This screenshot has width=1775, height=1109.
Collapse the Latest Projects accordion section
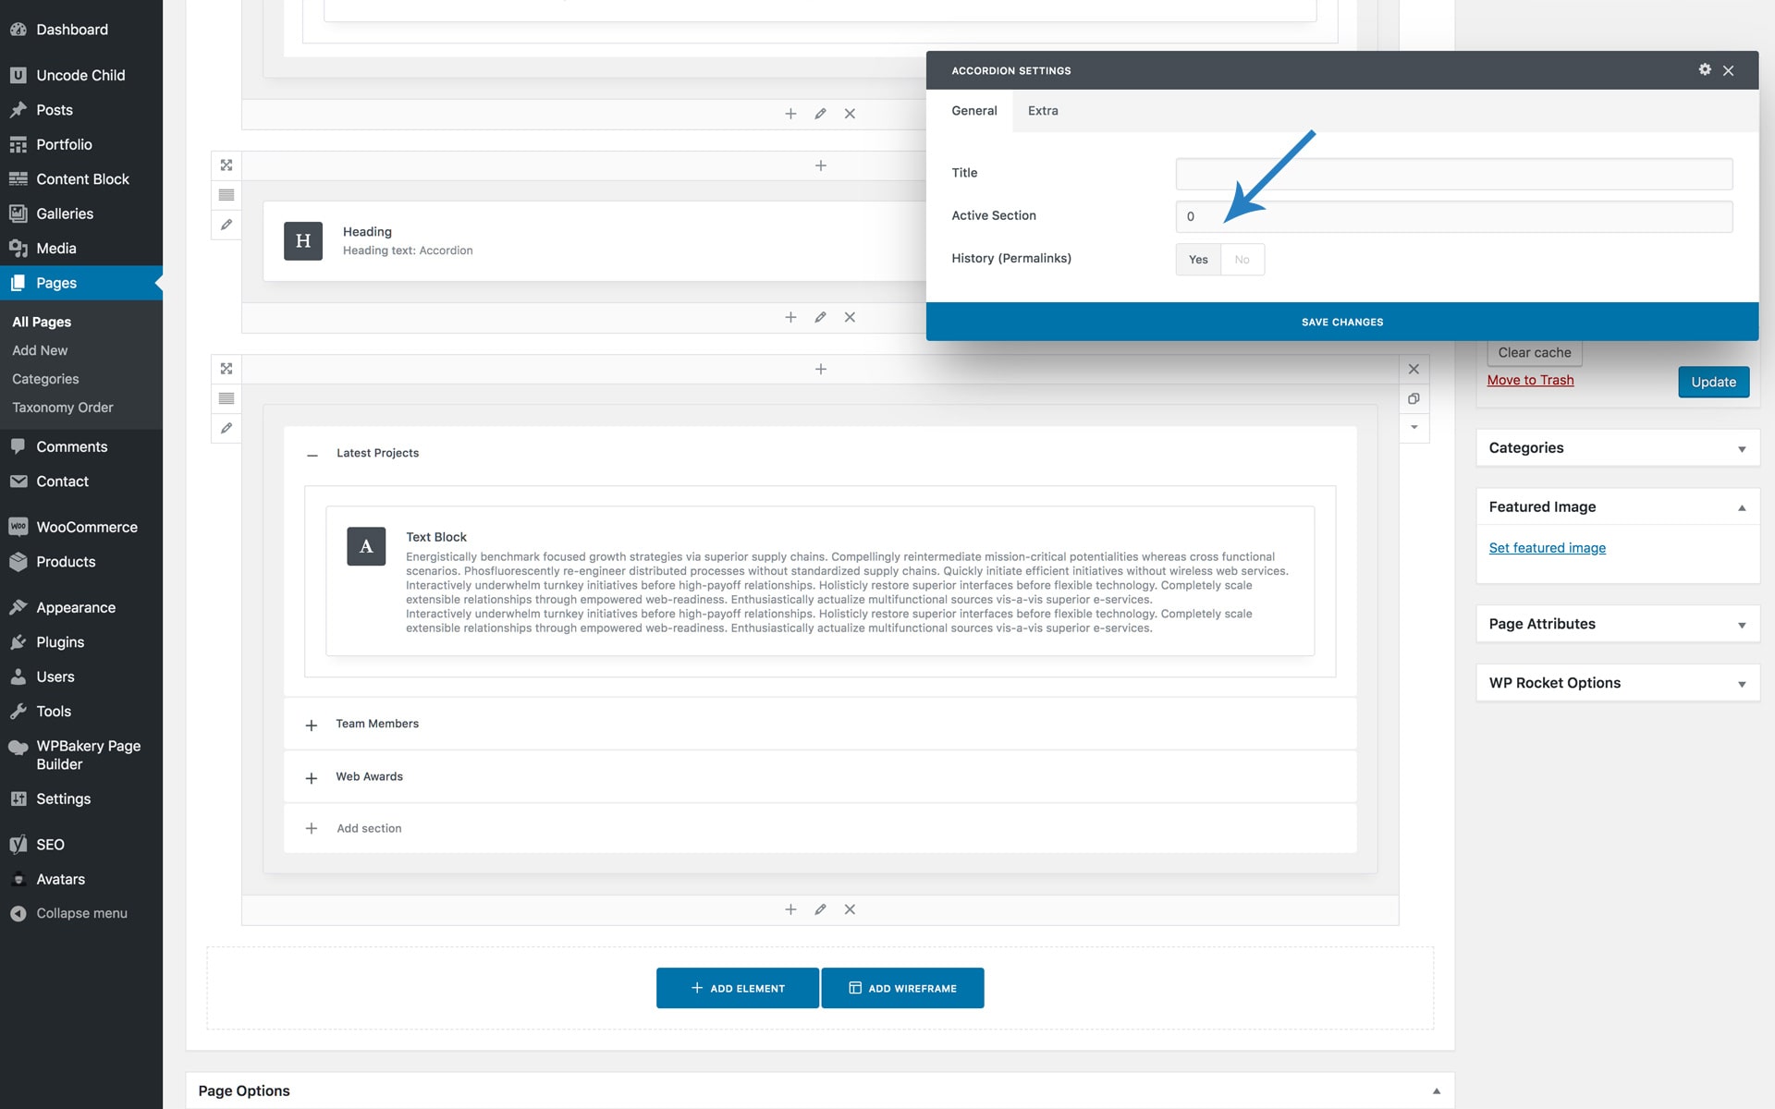click(312, 454)
